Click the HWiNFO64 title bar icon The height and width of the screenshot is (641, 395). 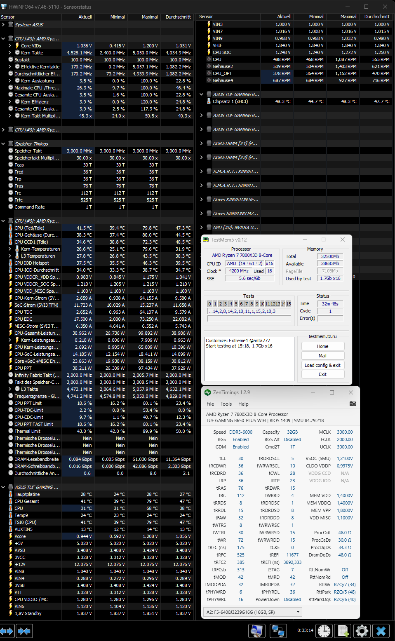[4, 7]
